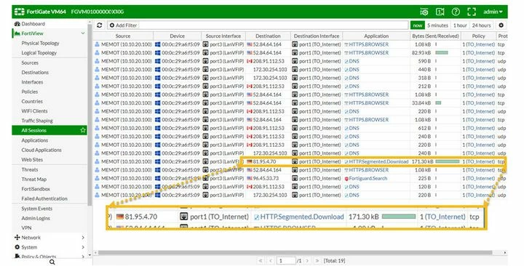Expand the System menu section
Screen dimensions: 524x266
(x=83, y=247)
